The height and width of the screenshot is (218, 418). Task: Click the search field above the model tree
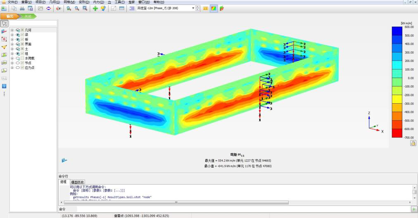coord(33,24)
